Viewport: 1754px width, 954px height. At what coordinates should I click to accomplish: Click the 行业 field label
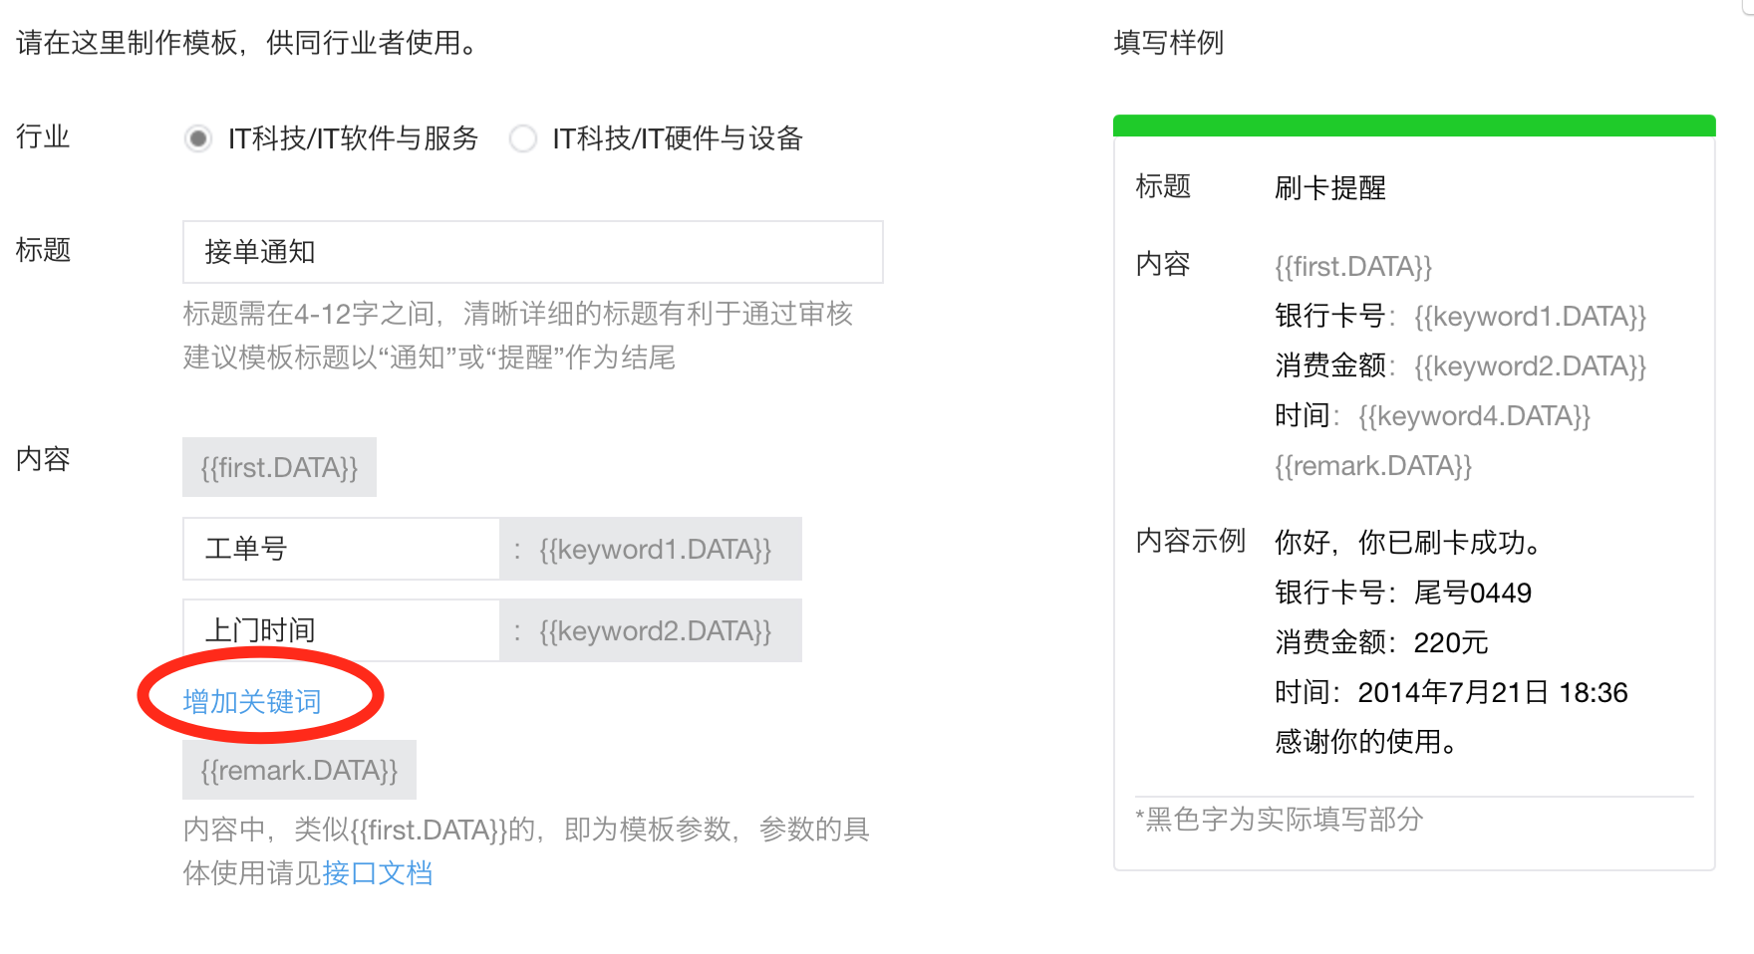(43, 138)
